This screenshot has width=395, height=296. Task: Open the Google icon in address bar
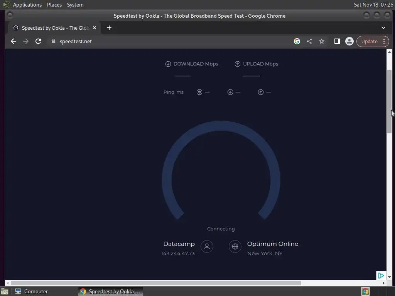(x=297, y=41)
